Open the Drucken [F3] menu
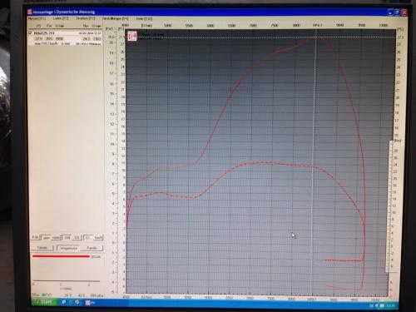Viewport: 416px width, 312px height. [86, 18]
